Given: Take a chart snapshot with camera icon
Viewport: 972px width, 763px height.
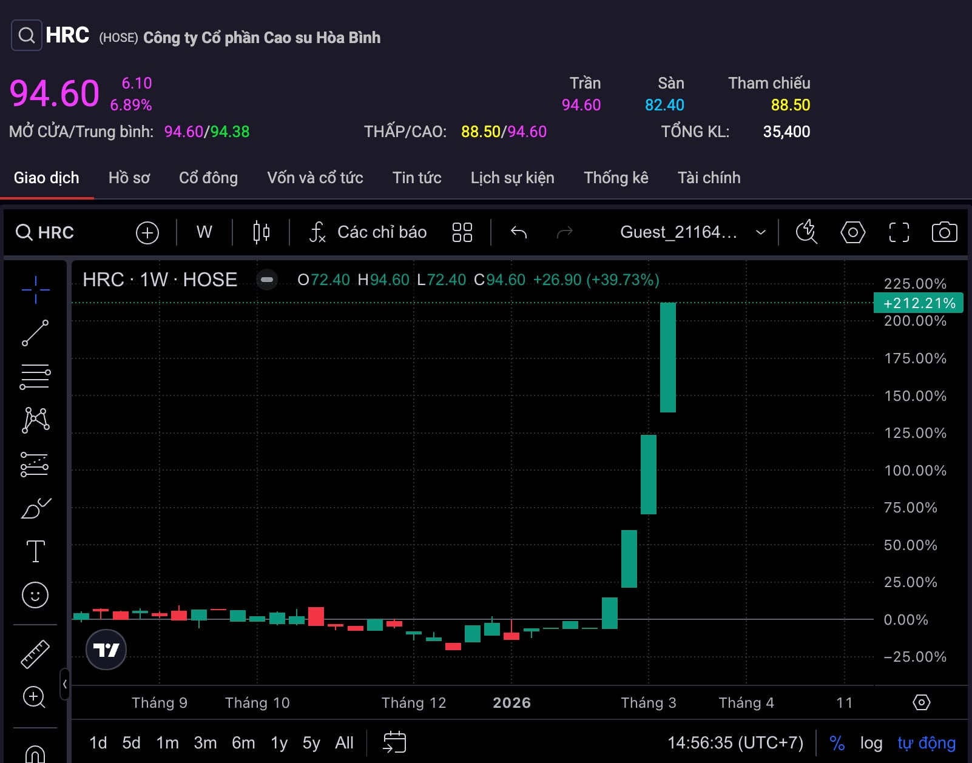Looking at the screenshot, I should pos(944,232).
